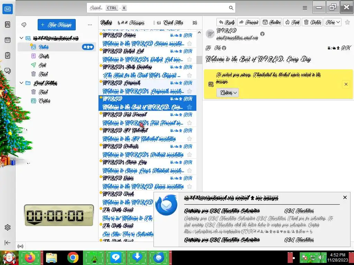Screen dimensions: 354x265
Task: Select the Outbox folder
Action: pyautogui.click(x=57, y=101)
